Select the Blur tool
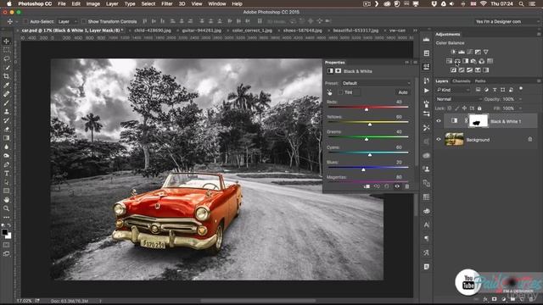 tap(6, 147)
